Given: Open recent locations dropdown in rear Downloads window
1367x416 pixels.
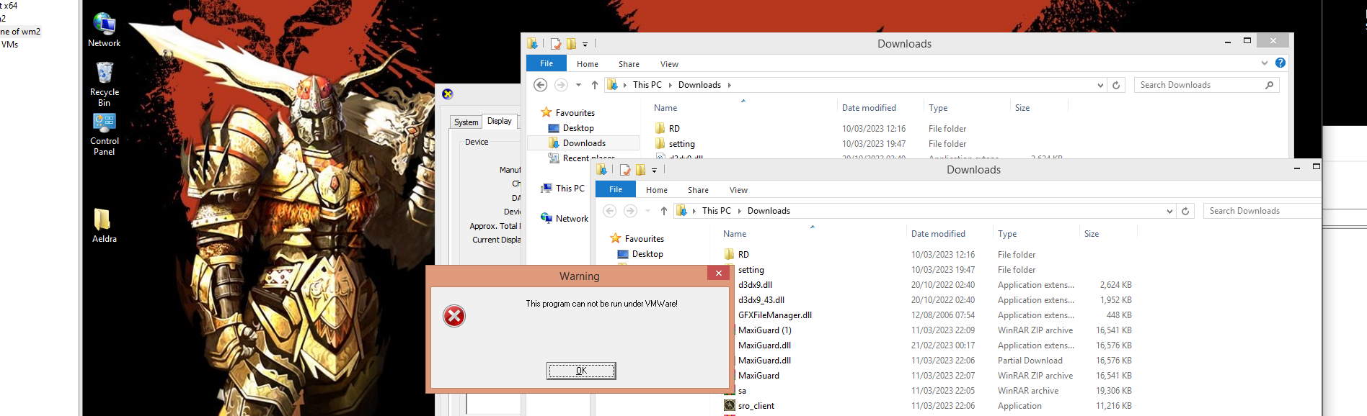Looking at the screenshot, I should coord(578,85).
